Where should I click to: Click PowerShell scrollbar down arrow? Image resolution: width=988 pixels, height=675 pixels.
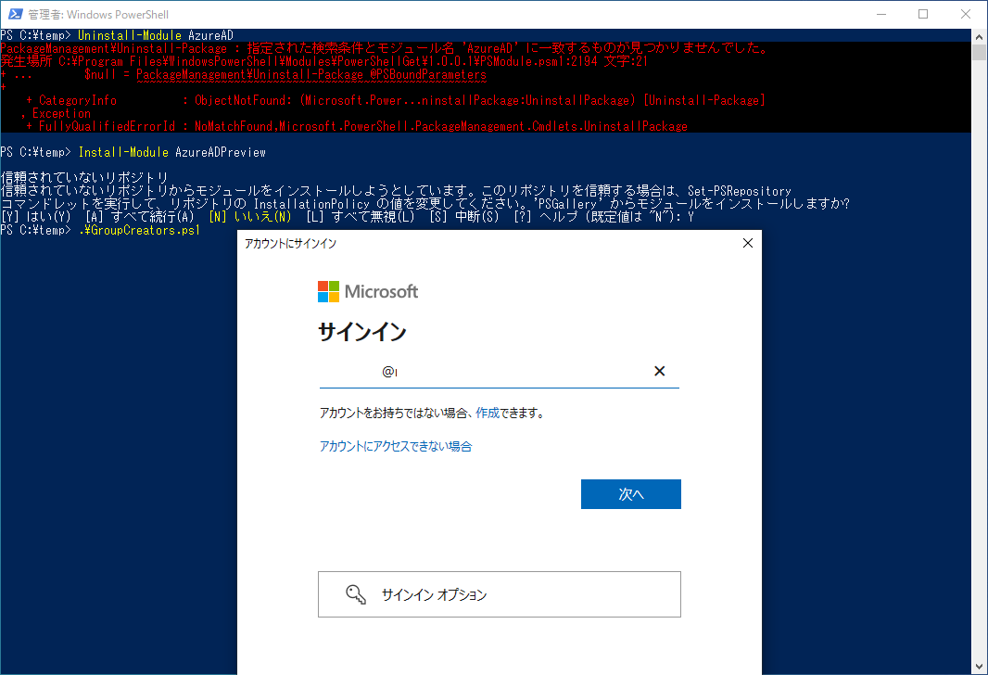tap(979, 667)
